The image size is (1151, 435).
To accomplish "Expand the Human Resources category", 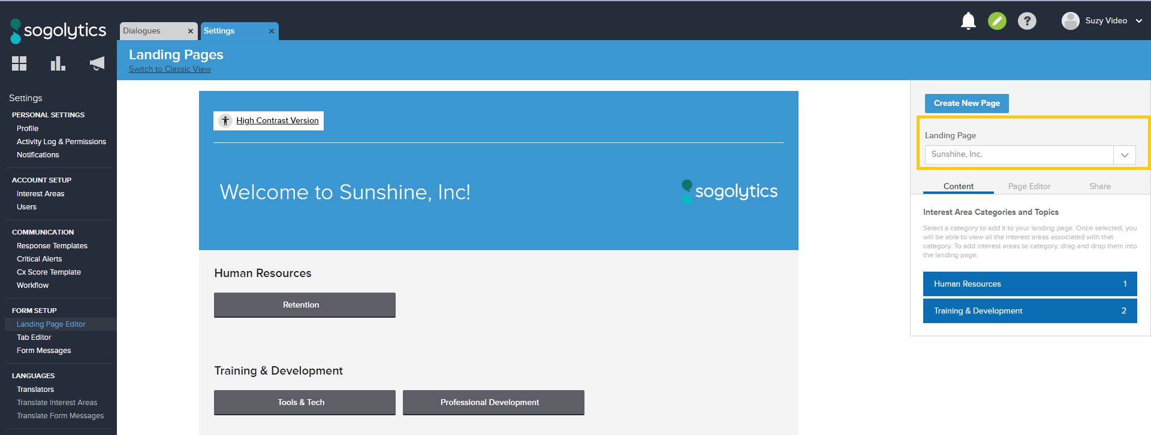I will click(x=1029, y=284).
